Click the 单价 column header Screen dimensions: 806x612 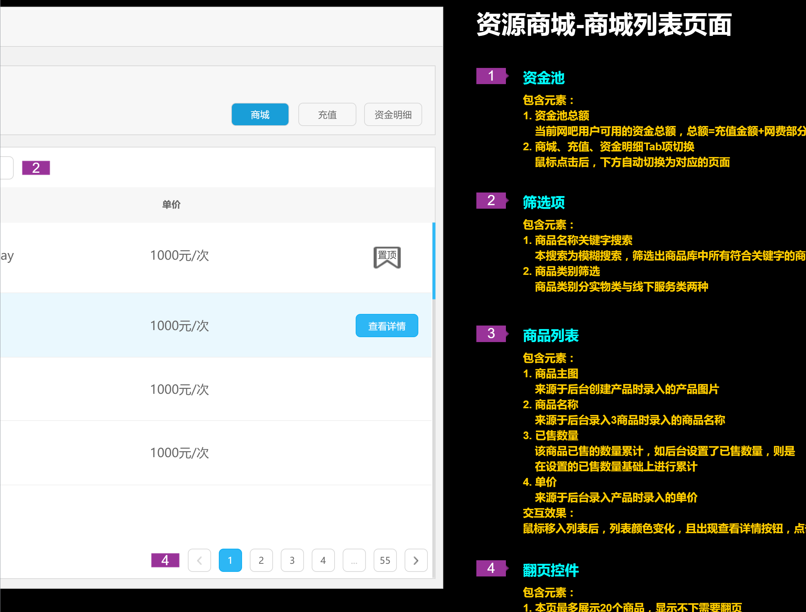[x=171, y=204]
